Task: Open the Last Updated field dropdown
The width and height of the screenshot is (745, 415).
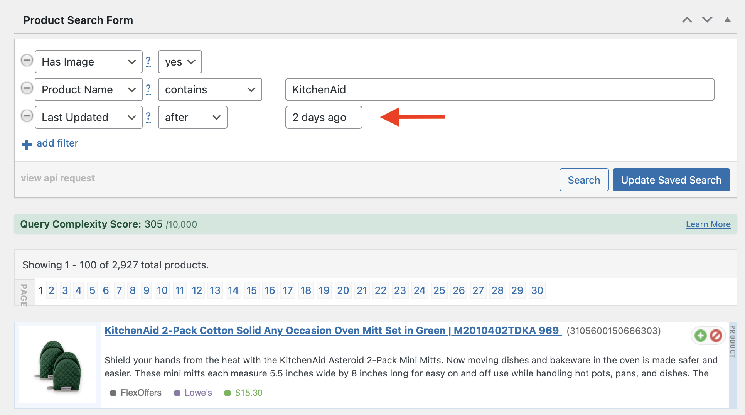Action: pyautogui.click(x=89, y=117)
